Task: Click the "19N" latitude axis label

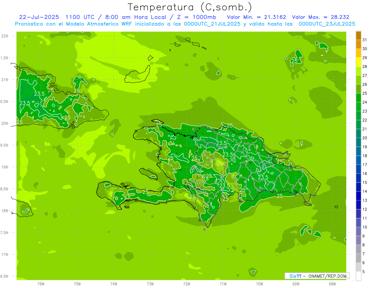Action: click(5, 167)
